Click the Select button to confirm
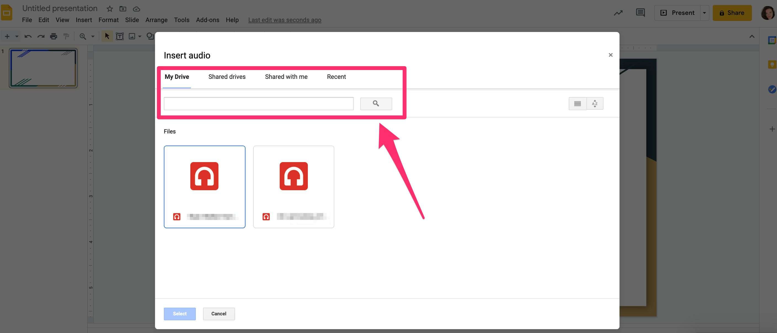Screen dimensions: 777x333 179,313
